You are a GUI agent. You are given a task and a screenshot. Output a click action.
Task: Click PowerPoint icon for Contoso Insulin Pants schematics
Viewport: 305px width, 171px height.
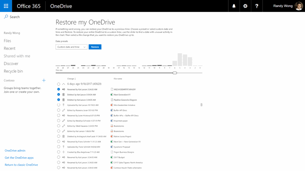click(x=112, y=168)
